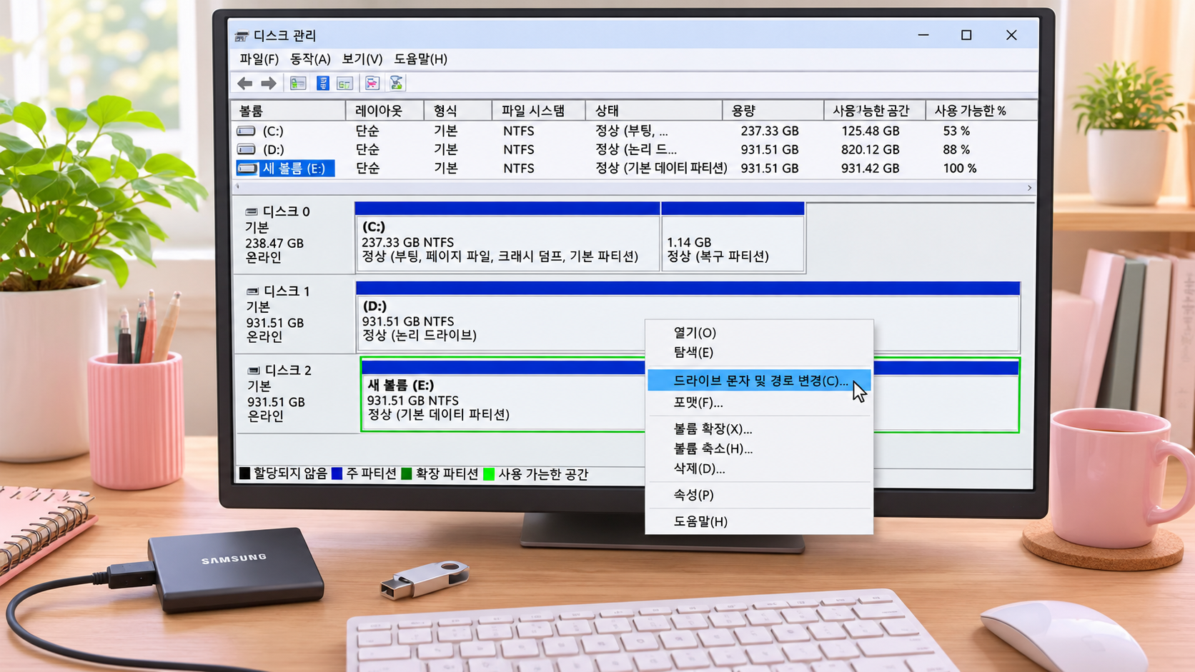Click the drive icon for volume (D:)
Screen dimensions: 1195x672
click(x=247, y=149)
